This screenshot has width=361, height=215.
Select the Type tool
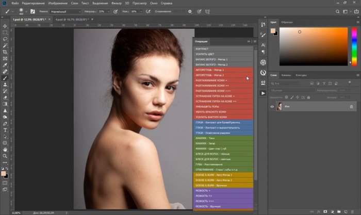click(5, 129)
